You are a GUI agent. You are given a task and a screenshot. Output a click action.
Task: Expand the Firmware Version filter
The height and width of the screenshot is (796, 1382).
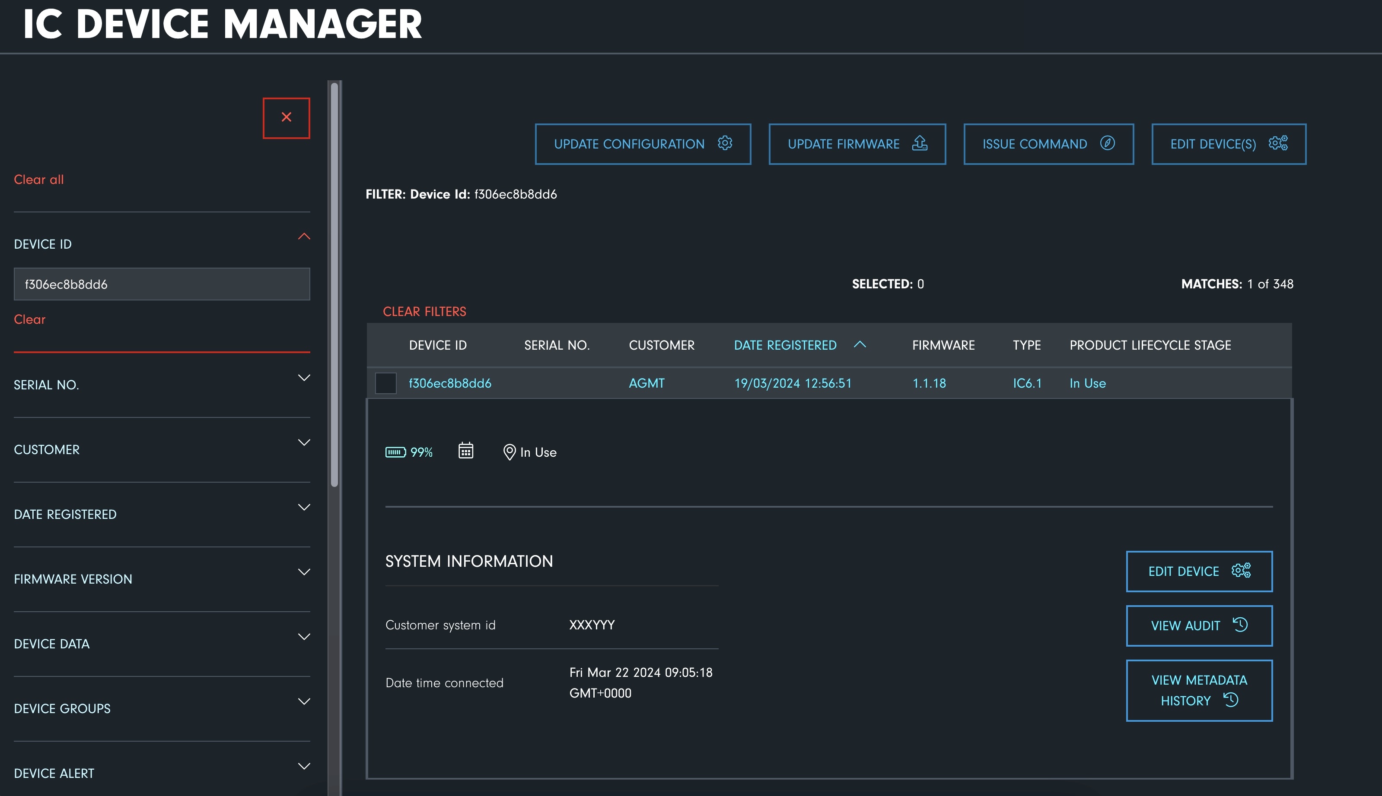point(304,572)
